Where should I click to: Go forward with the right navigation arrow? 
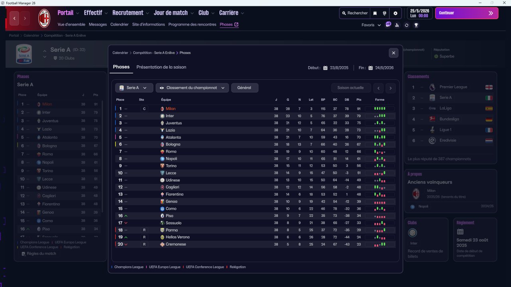click(25, 18)
